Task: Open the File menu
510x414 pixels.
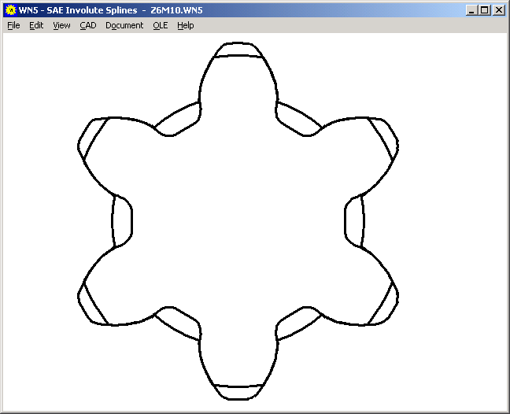Action: click(x=13, y=25)
